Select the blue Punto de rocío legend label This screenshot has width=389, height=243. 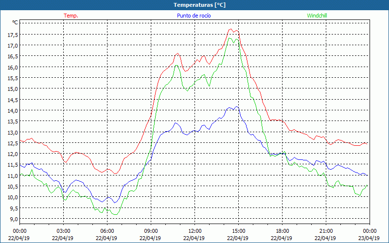click(194, 16)
